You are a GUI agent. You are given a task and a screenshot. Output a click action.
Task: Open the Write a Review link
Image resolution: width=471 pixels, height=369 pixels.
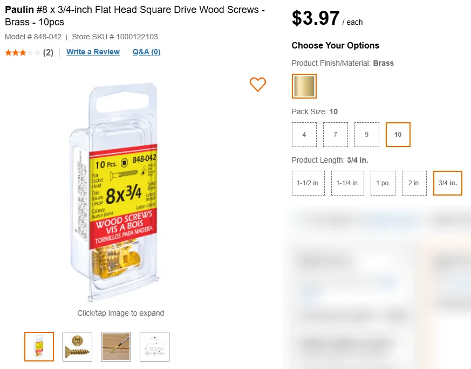click(x=93, y=52)
